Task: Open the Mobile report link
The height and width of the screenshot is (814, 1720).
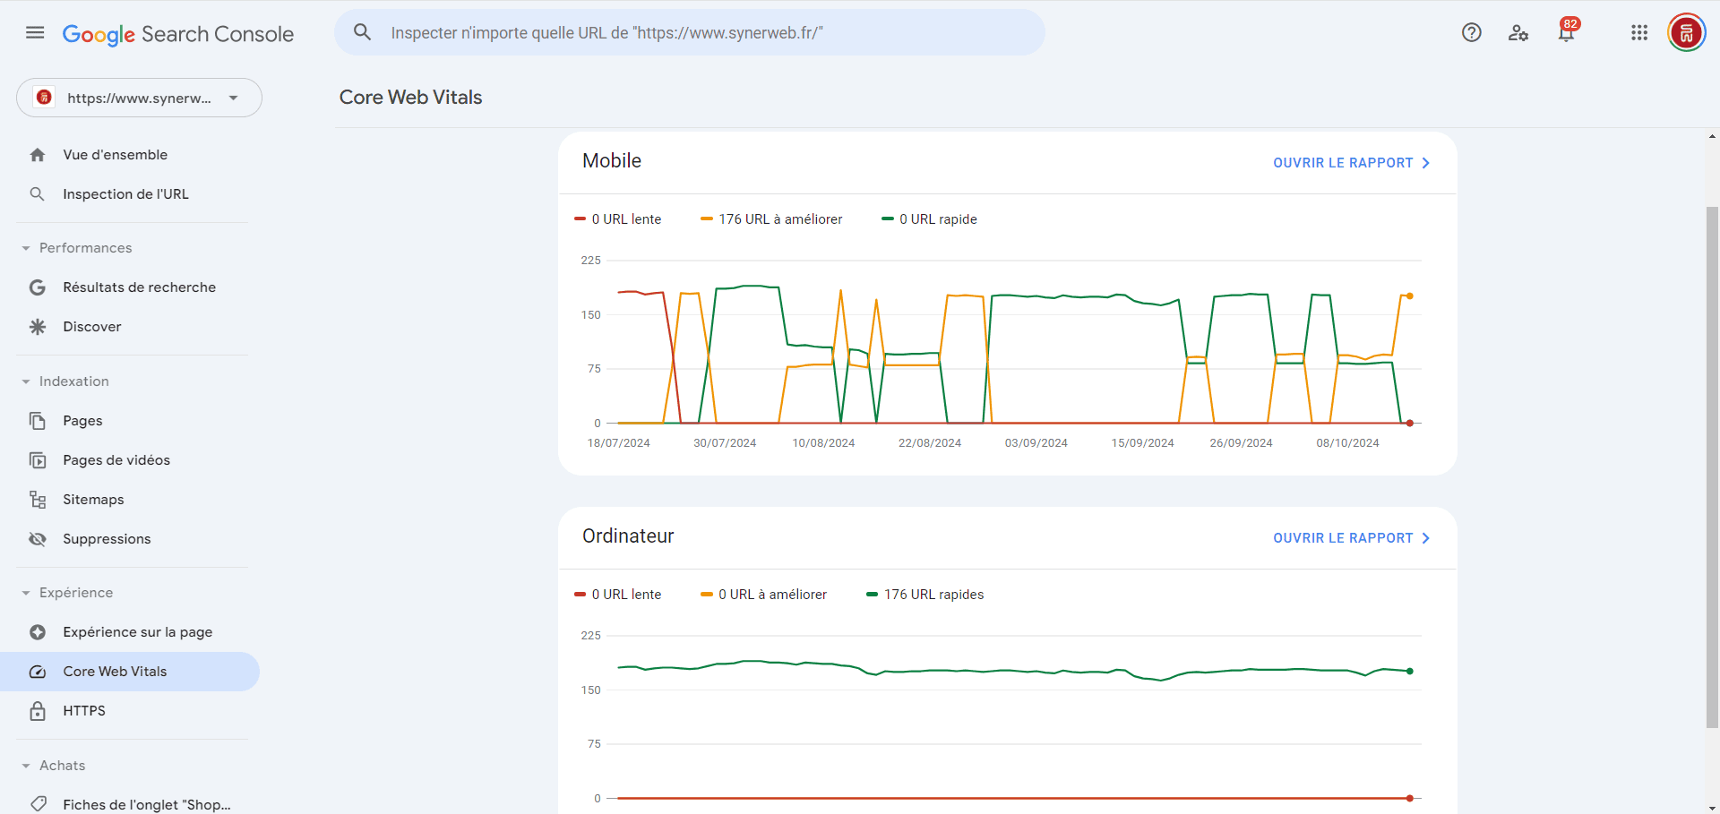Action: 1351,163
